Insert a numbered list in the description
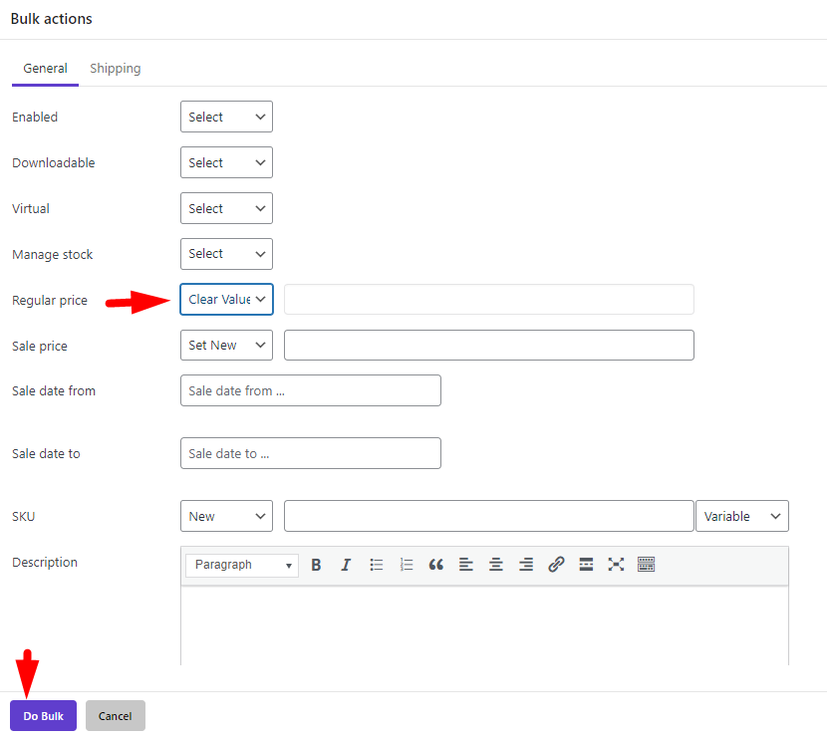Viewport: 827px width, 739px height. [x=406, y=565]
